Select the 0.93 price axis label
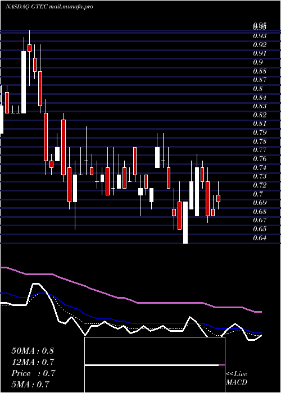The width and height of the screenshot is (281, 393). [x=260, y=36]
